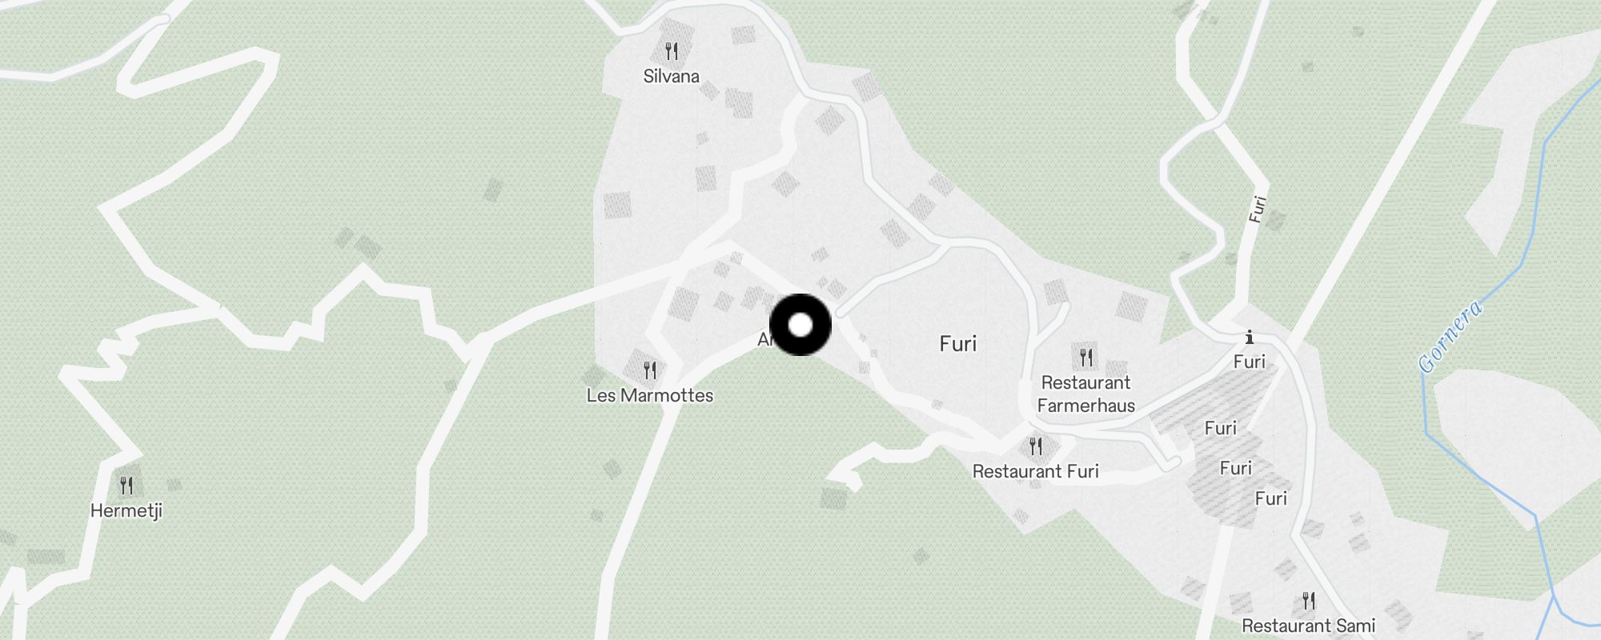Select the Restaurant Furi text label

pos(1036,471)
